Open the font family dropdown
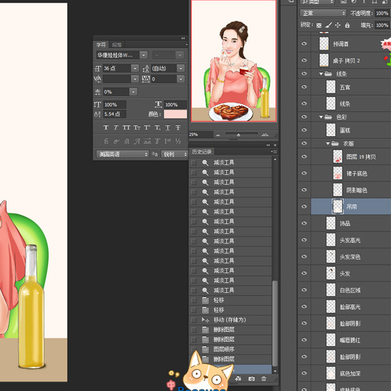Image resolution: width=391 pixels, height=391 pixels. point(143,55)
